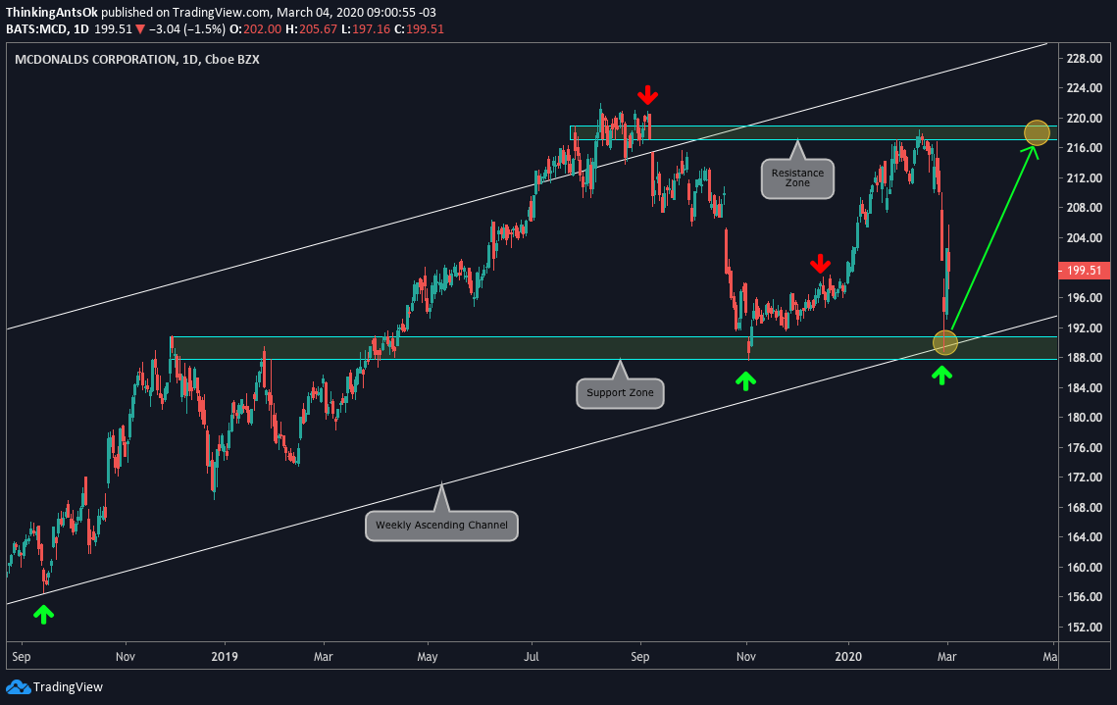
Task: Click the yellow target circle in the resistance zone
Action: click(x=1037, y=132)
